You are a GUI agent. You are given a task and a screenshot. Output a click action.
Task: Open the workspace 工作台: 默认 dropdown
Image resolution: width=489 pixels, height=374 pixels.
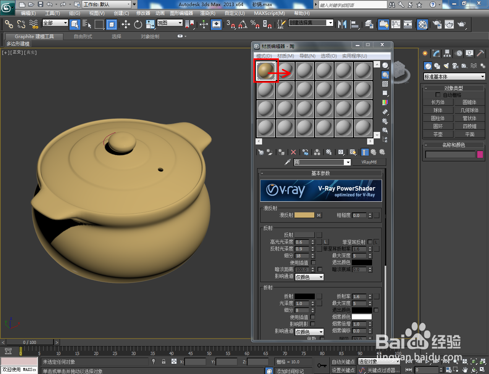tap(107, 5)
